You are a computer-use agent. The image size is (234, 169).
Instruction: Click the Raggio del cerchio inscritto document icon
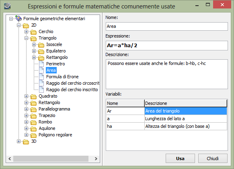coord(41,90)
